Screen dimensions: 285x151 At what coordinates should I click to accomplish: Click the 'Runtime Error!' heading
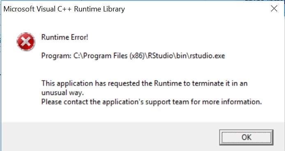[x=65, y=37]
